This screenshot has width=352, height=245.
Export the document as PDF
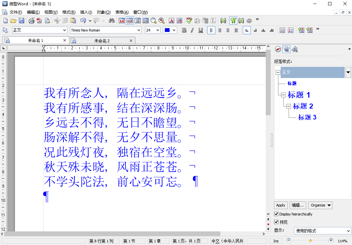39,21
